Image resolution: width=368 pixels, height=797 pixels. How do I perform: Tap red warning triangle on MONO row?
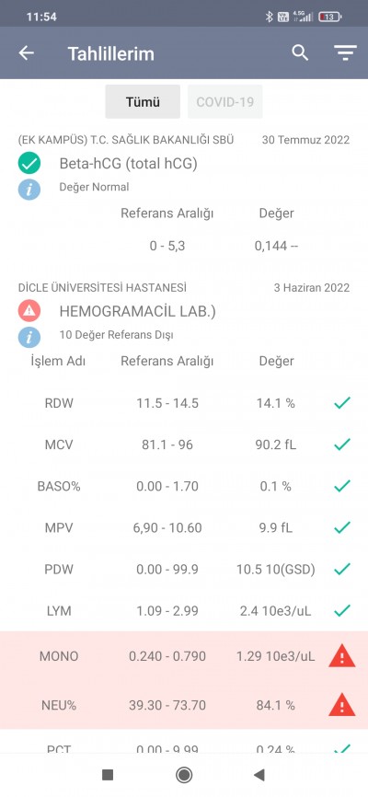click(342, 657)
